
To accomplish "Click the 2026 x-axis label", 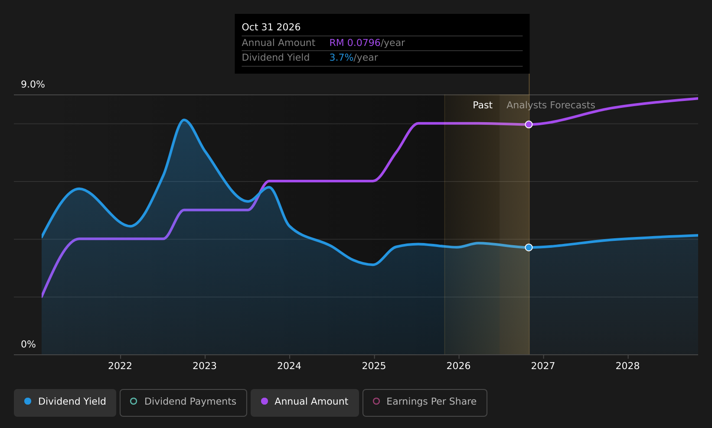I will tap(458, 366).
